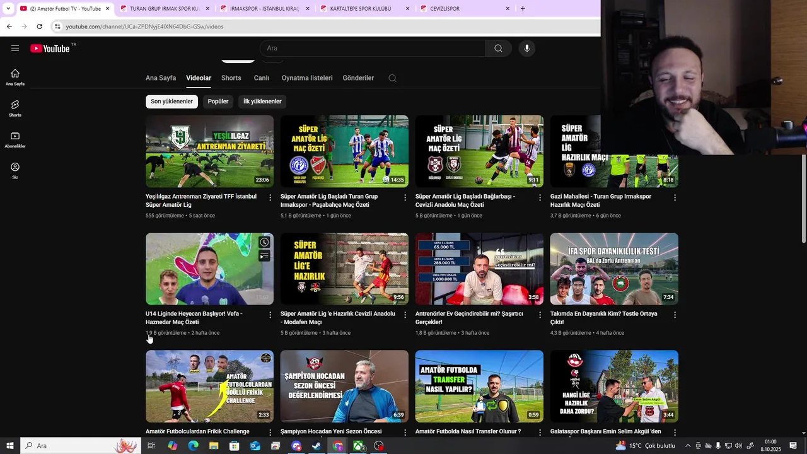
Task: Open the Siz profile section
Action: pyautogui.click(x=15, y=170)
